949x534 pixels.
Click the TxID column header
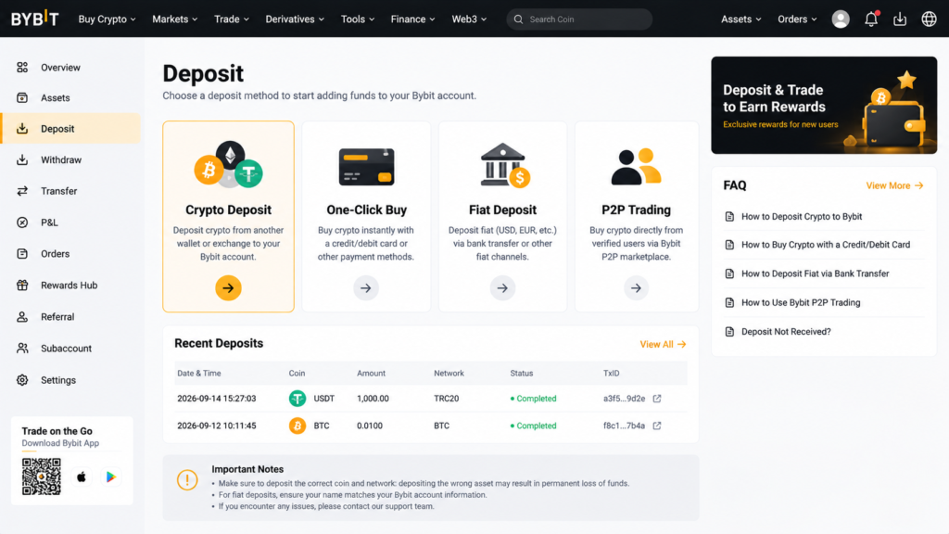click(612, 373)
